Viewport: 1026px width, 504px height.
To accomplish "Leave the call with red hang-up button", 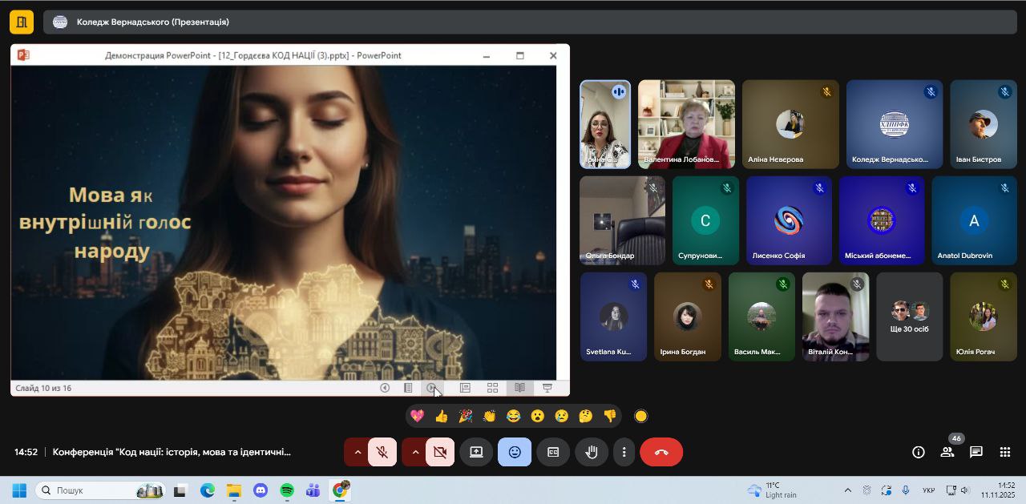I will pos(661,452).
